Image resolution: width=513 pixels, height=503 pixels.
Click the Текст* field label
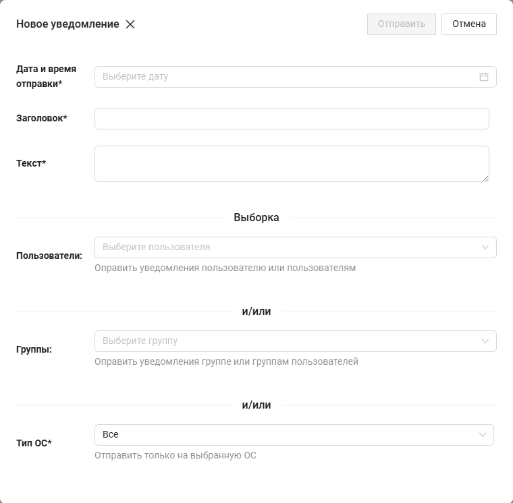click(x=31, y=163)
